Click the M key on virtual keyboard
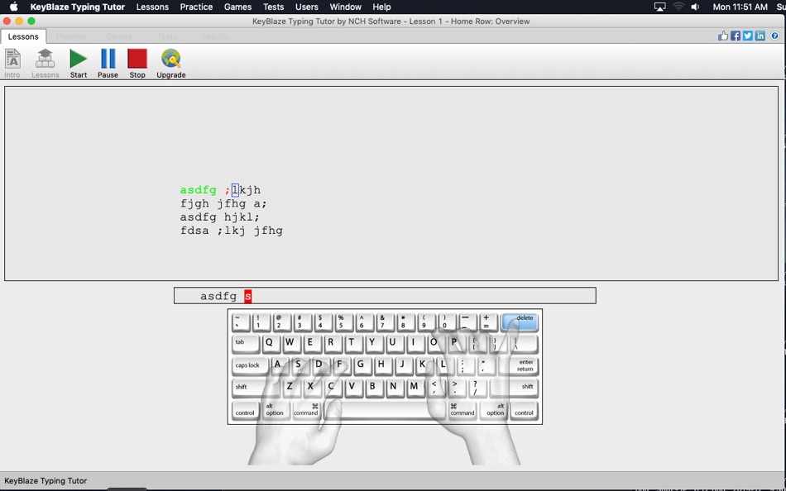786x491 pixels. click(414, 388)
